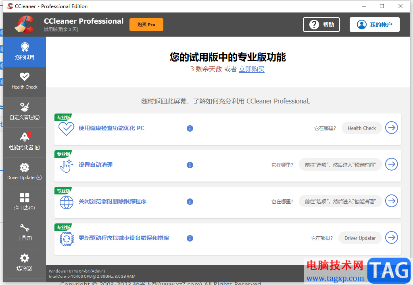Click info icon for 使用健康检查功能优化 PC
413x285 pixels.
(190, 128)
